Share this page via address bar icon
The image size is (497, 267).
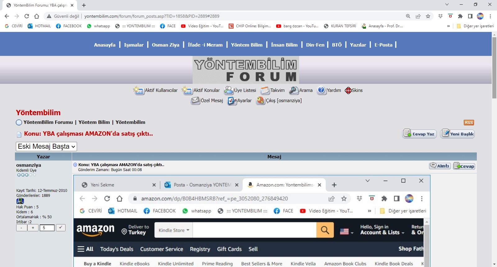[x=418, y=16]
